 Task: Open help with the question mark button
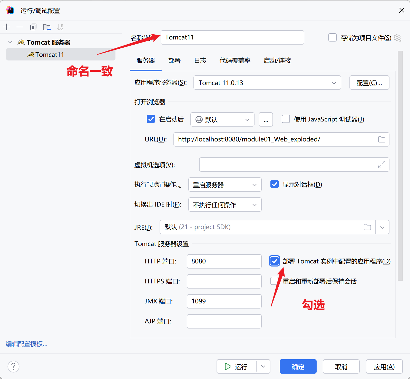[x=13, y=366]
